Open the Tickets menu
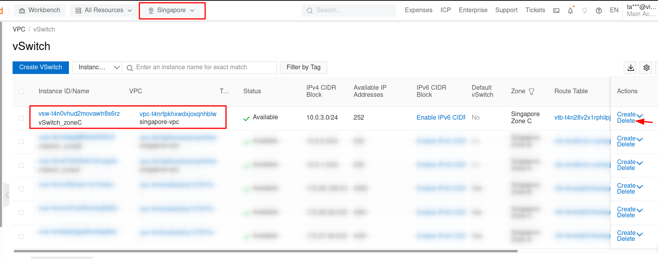This screenshot has height=259, width=658. [535, 10]
